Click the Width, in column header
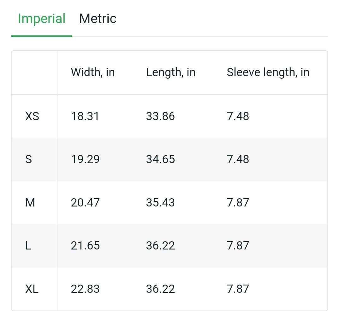341x320 pixels. point(93,72)
